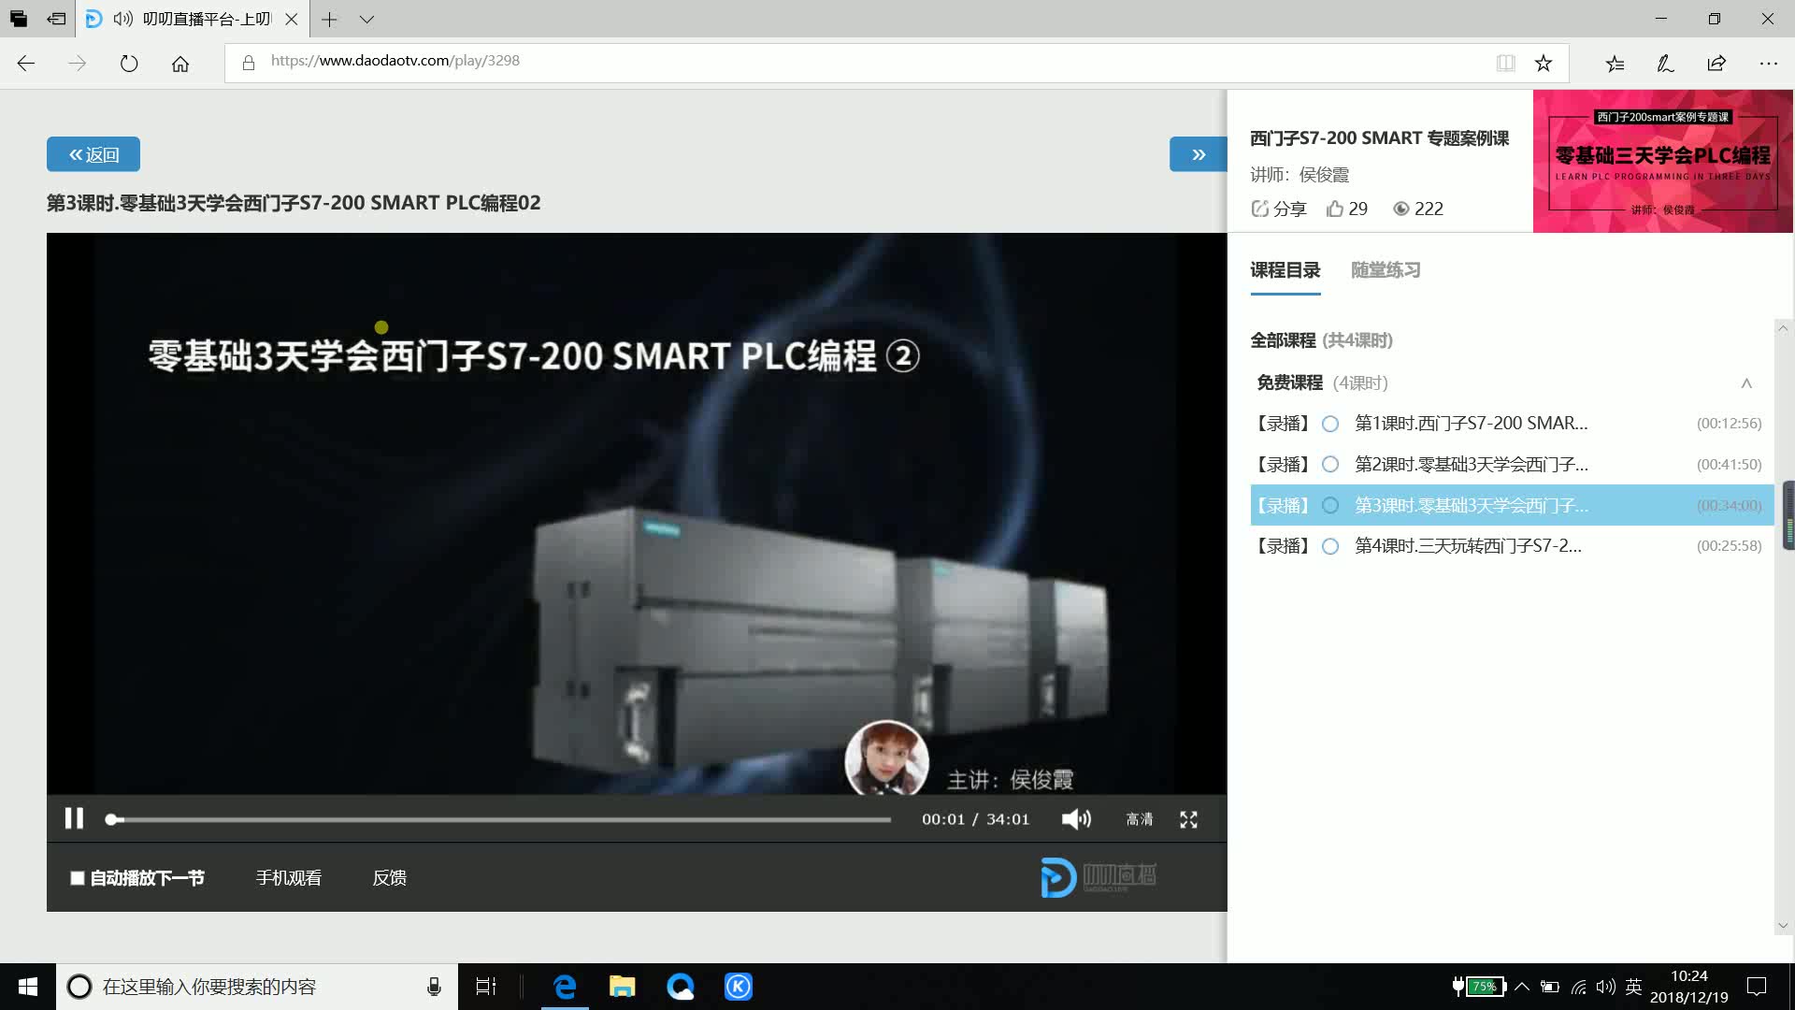Click the view count eye icon
The width and height of the screenshot is (1795, 1010).
[x=1400, y=209]
